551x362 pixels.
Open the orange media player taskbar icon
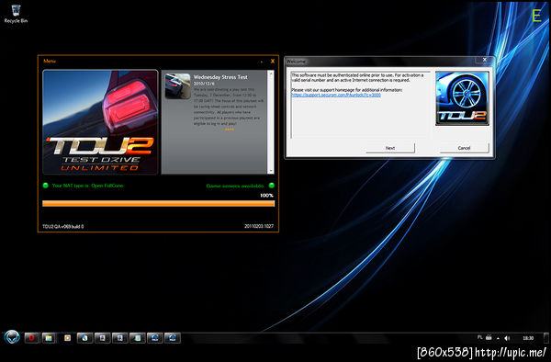pyautogui.click(x=67, y=338)
